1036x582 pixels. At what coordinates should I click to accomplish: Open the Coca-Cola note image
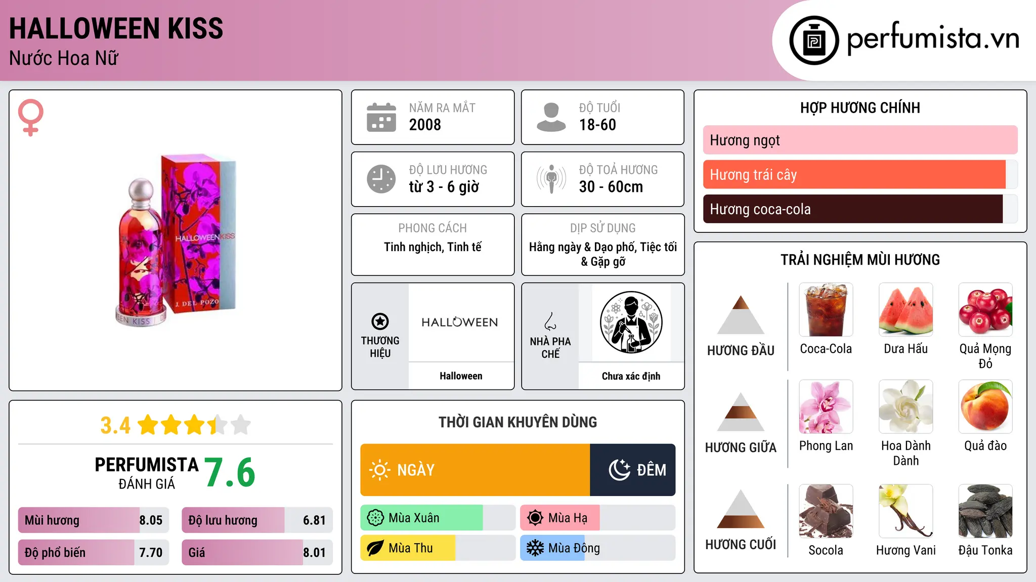(826, 310)
